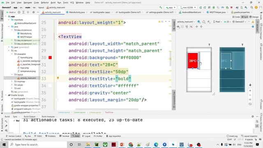Image resolution: width=263 pixels, height=148 pixels.
Task: Click zoom to fit screen icon
Action: coord(250,104)
